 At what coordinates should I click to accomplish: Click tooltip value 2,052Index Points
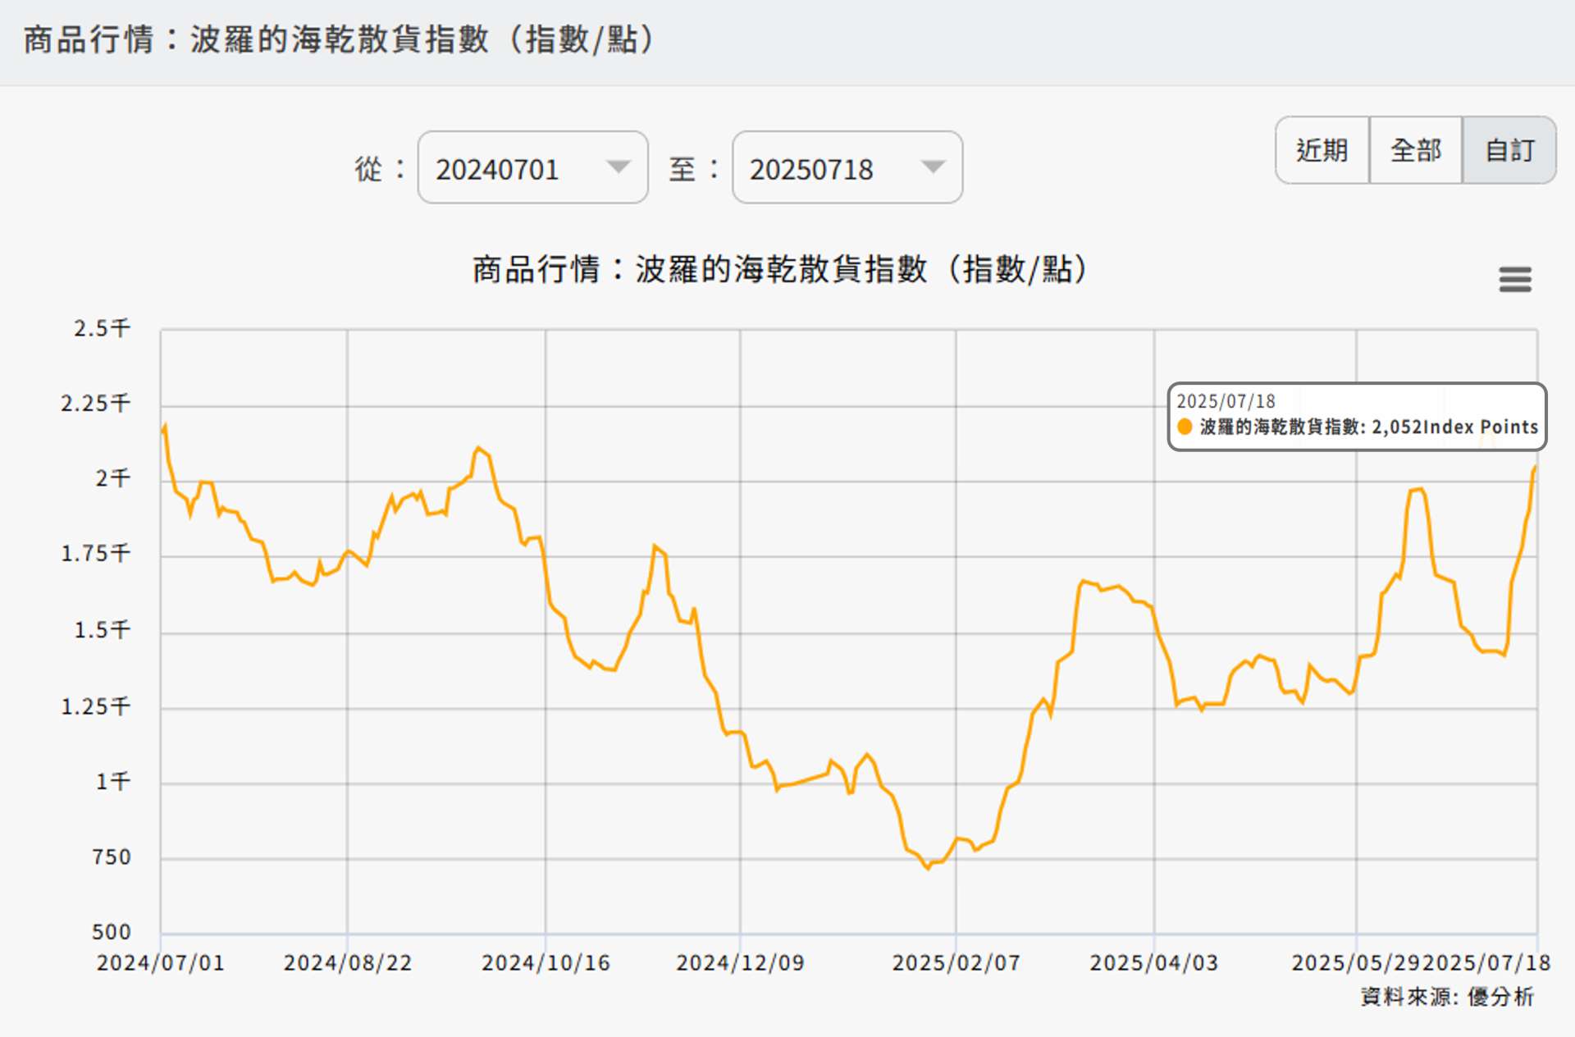[x=1454, y=427]
